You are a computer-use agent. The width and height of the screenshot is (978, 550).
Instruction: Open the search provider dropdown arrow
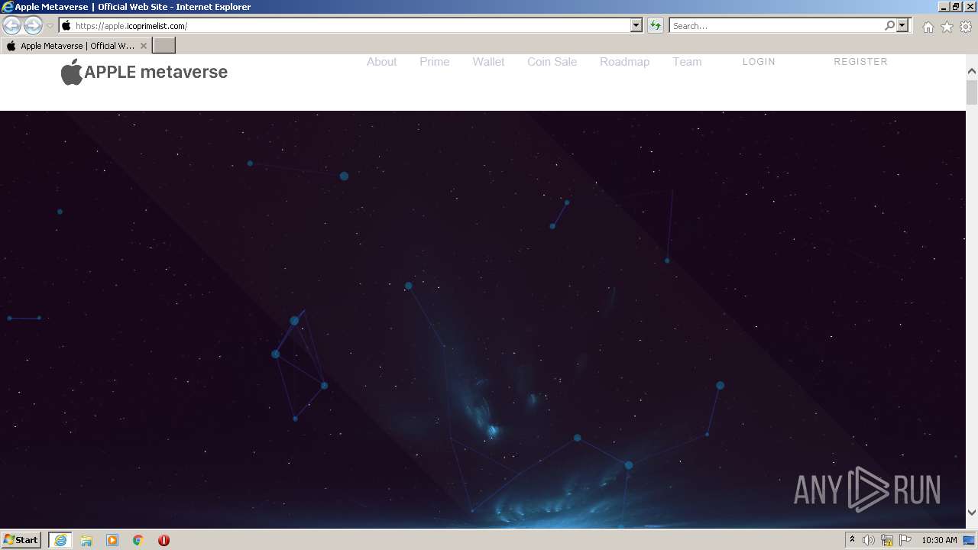pyautogui.click(x=902, y=25)
